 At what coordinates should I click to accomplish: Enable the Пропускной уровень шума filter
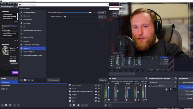pos(21,55)
